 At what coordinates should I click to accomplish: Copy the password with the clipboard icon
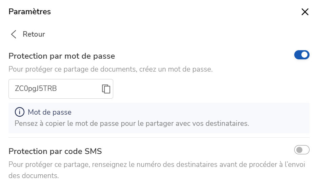click(106, 89)
